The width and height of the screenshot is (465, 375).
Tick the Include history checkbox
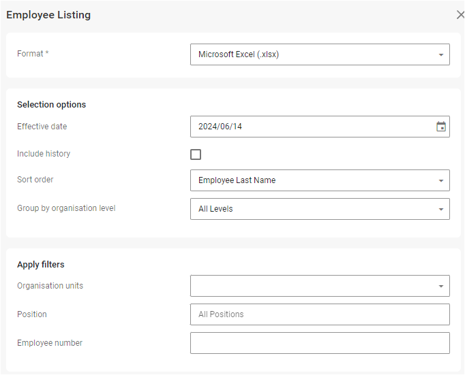pos(196,154)
